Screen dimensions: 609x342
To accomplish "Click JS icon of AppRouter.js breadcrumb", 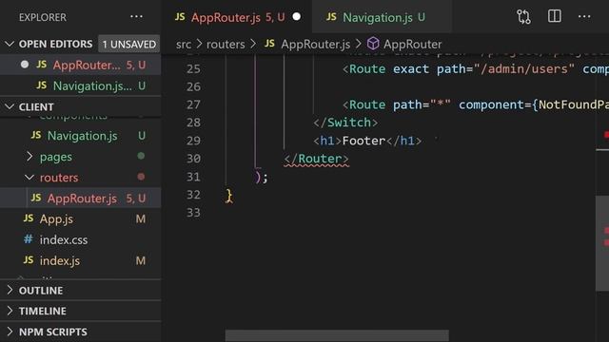I will coord(269,44).
